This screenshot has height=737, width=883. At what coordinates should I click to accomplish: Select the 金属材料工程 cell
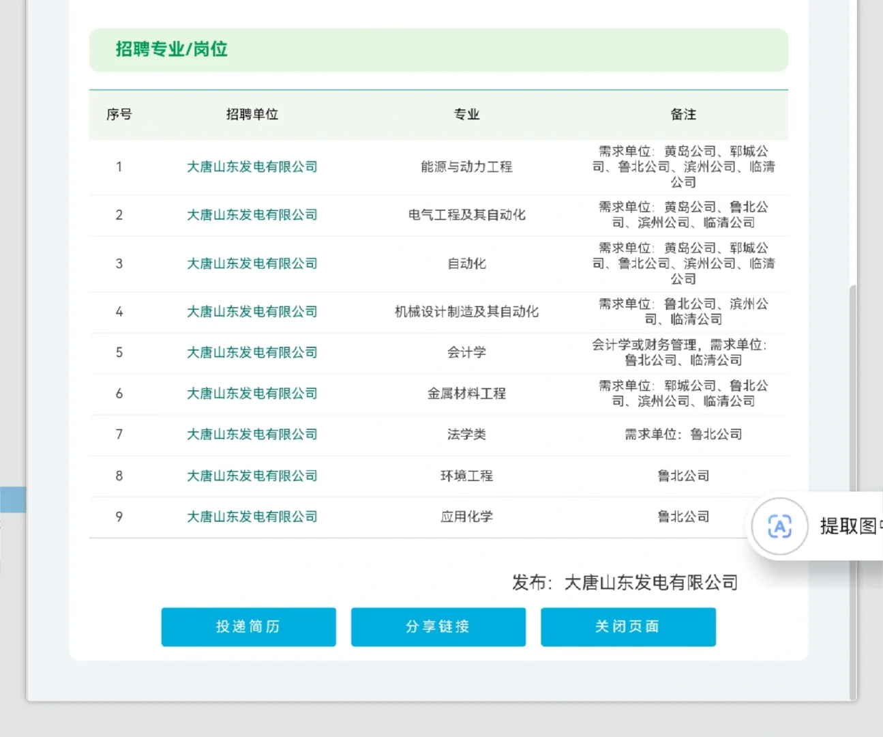click(467, 394)
